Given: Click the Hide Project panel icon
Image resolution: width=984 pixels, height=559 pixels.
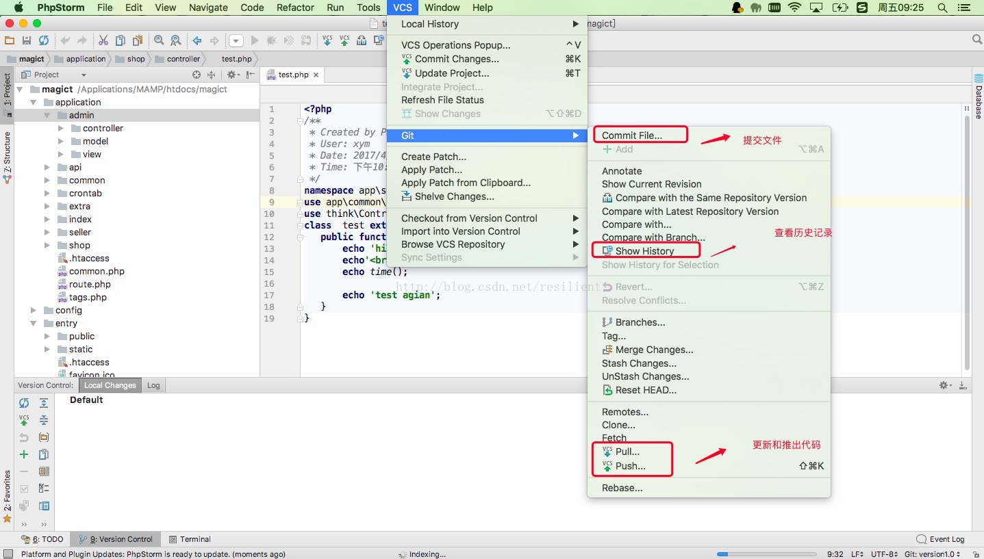Looking at the screenshot, I should tap(251, 75).
